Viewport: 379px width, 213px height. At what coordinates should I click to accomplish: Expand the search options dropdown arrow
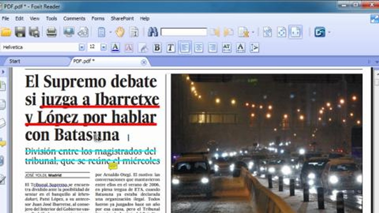pos(253,32)
